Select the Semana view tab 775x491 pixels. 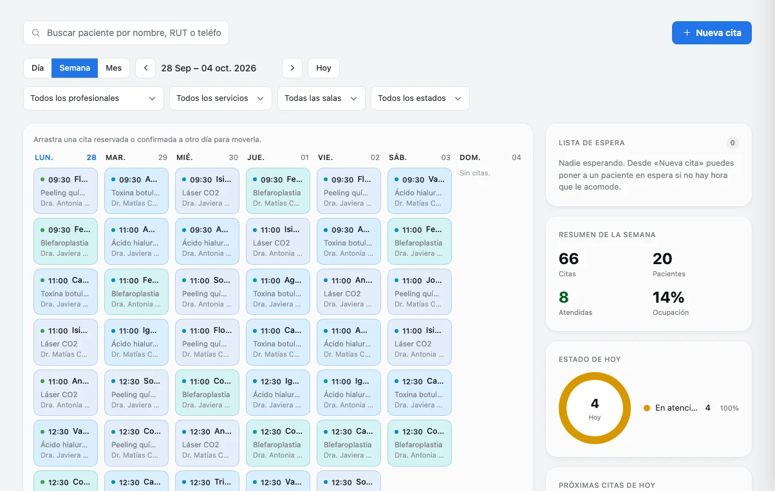pos(75,68)
